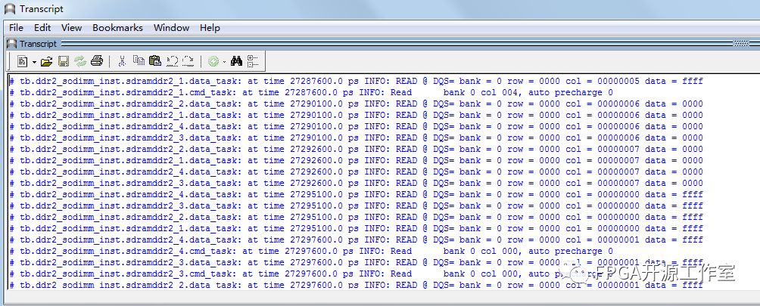Click the New file toolbar icon
The image size is (760, 306).
click(21, 61)
